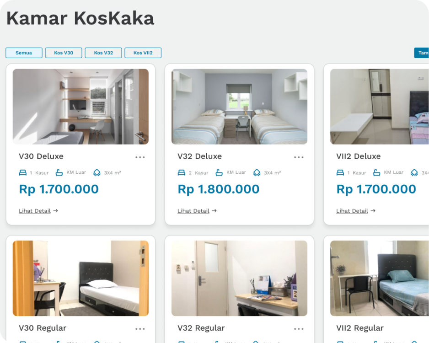Open the three-dot menu on V32 Regular
The height and width of the screenshot is (343, 429).
tap(299, 329)
